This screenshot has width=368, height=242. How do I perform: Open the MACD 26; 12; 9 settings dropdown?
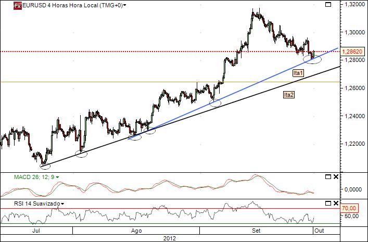(x=57, y=177)
